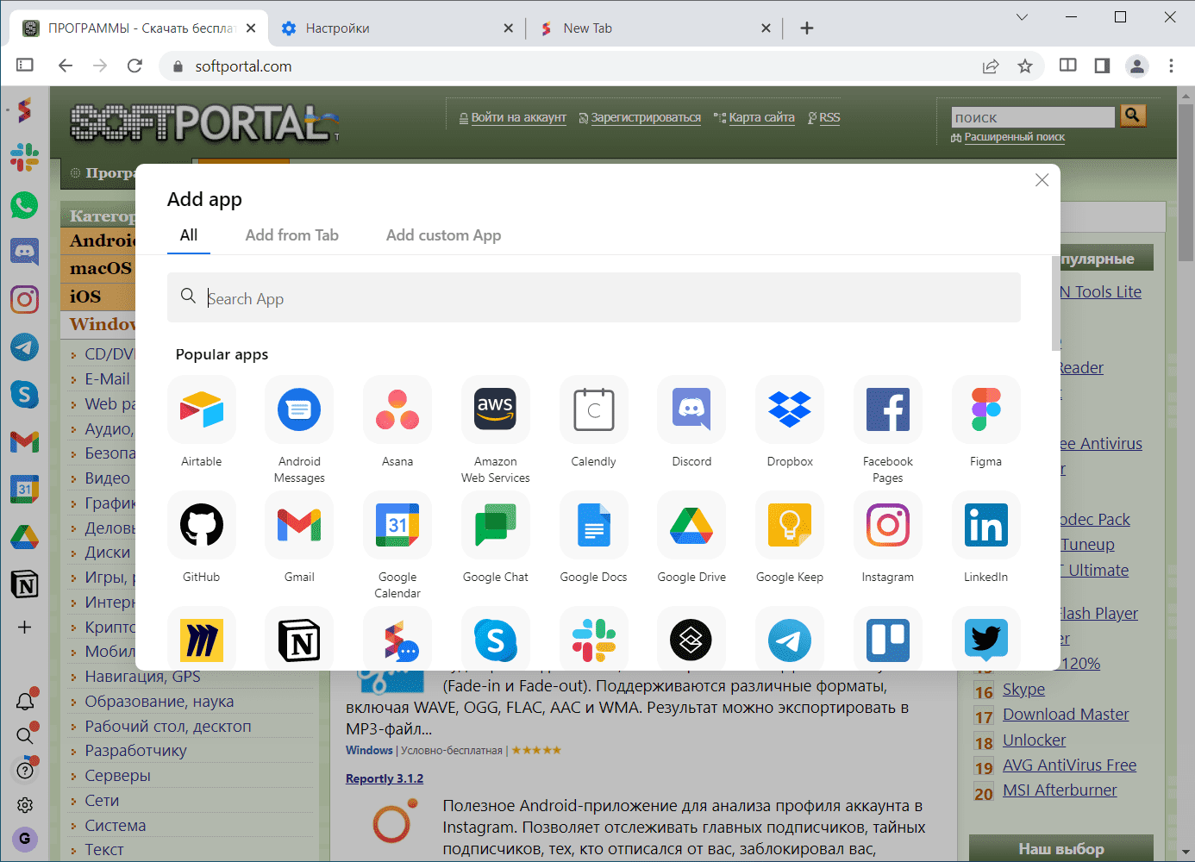Focus the Search App field

pos(594,298)
